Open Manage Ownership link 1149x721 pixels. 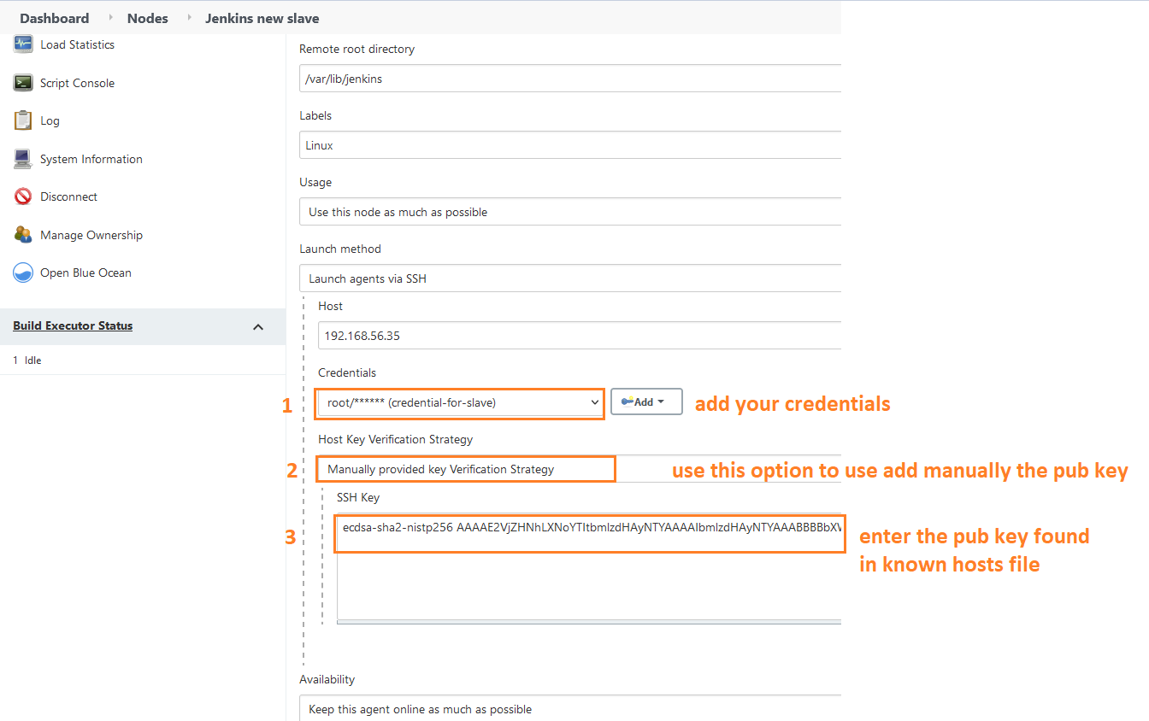click(91, 235)
